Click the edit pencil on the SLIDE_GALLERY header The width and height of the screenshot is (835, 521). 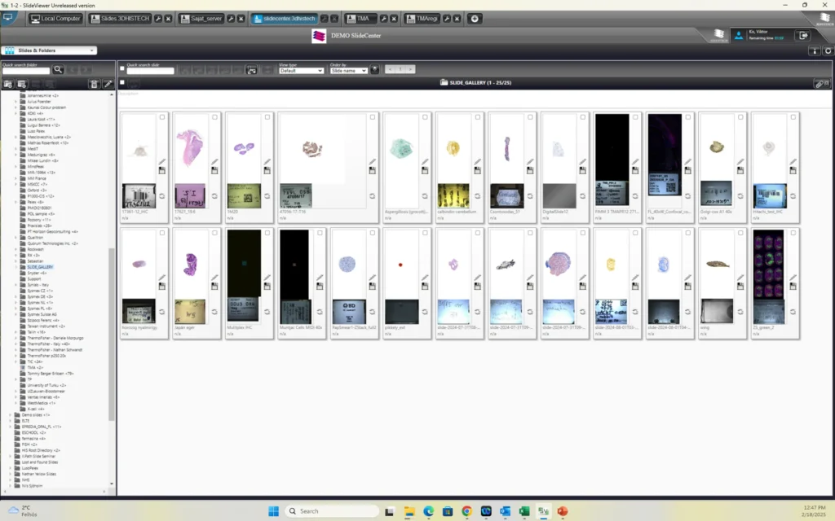pos(820,83)
